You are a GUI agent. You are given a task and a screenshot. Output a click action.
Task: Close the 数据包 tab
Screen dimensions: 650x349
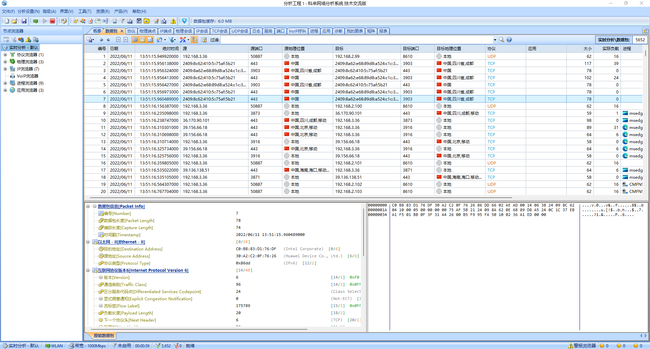[122, 31]
